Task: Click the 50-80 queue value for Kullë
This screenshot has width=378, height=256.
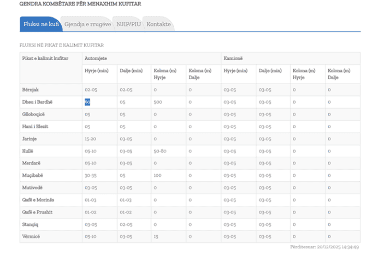Action: [x=160, y=151]
